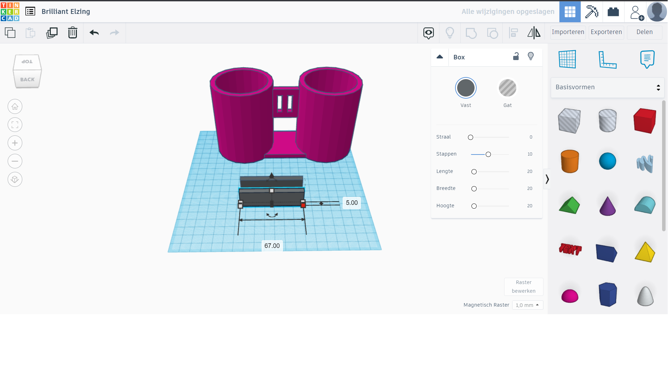Viewport: 668px width, 375px height.
Task: Toggle the Box shape visibility lightbulb
Action: [x=531, y=56]
